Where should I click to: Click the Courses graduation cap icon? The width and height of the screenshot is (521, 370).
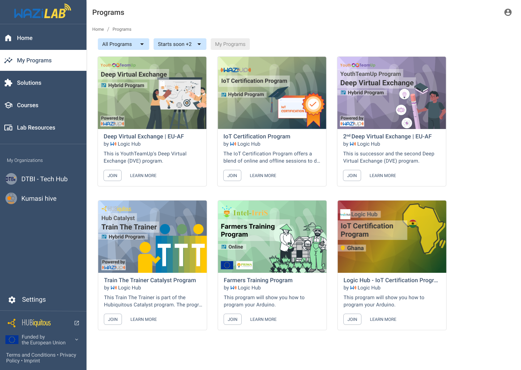(8, 105)
